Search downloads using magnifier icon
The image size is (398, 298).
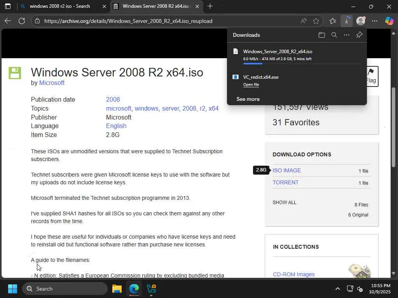[334, 35]
